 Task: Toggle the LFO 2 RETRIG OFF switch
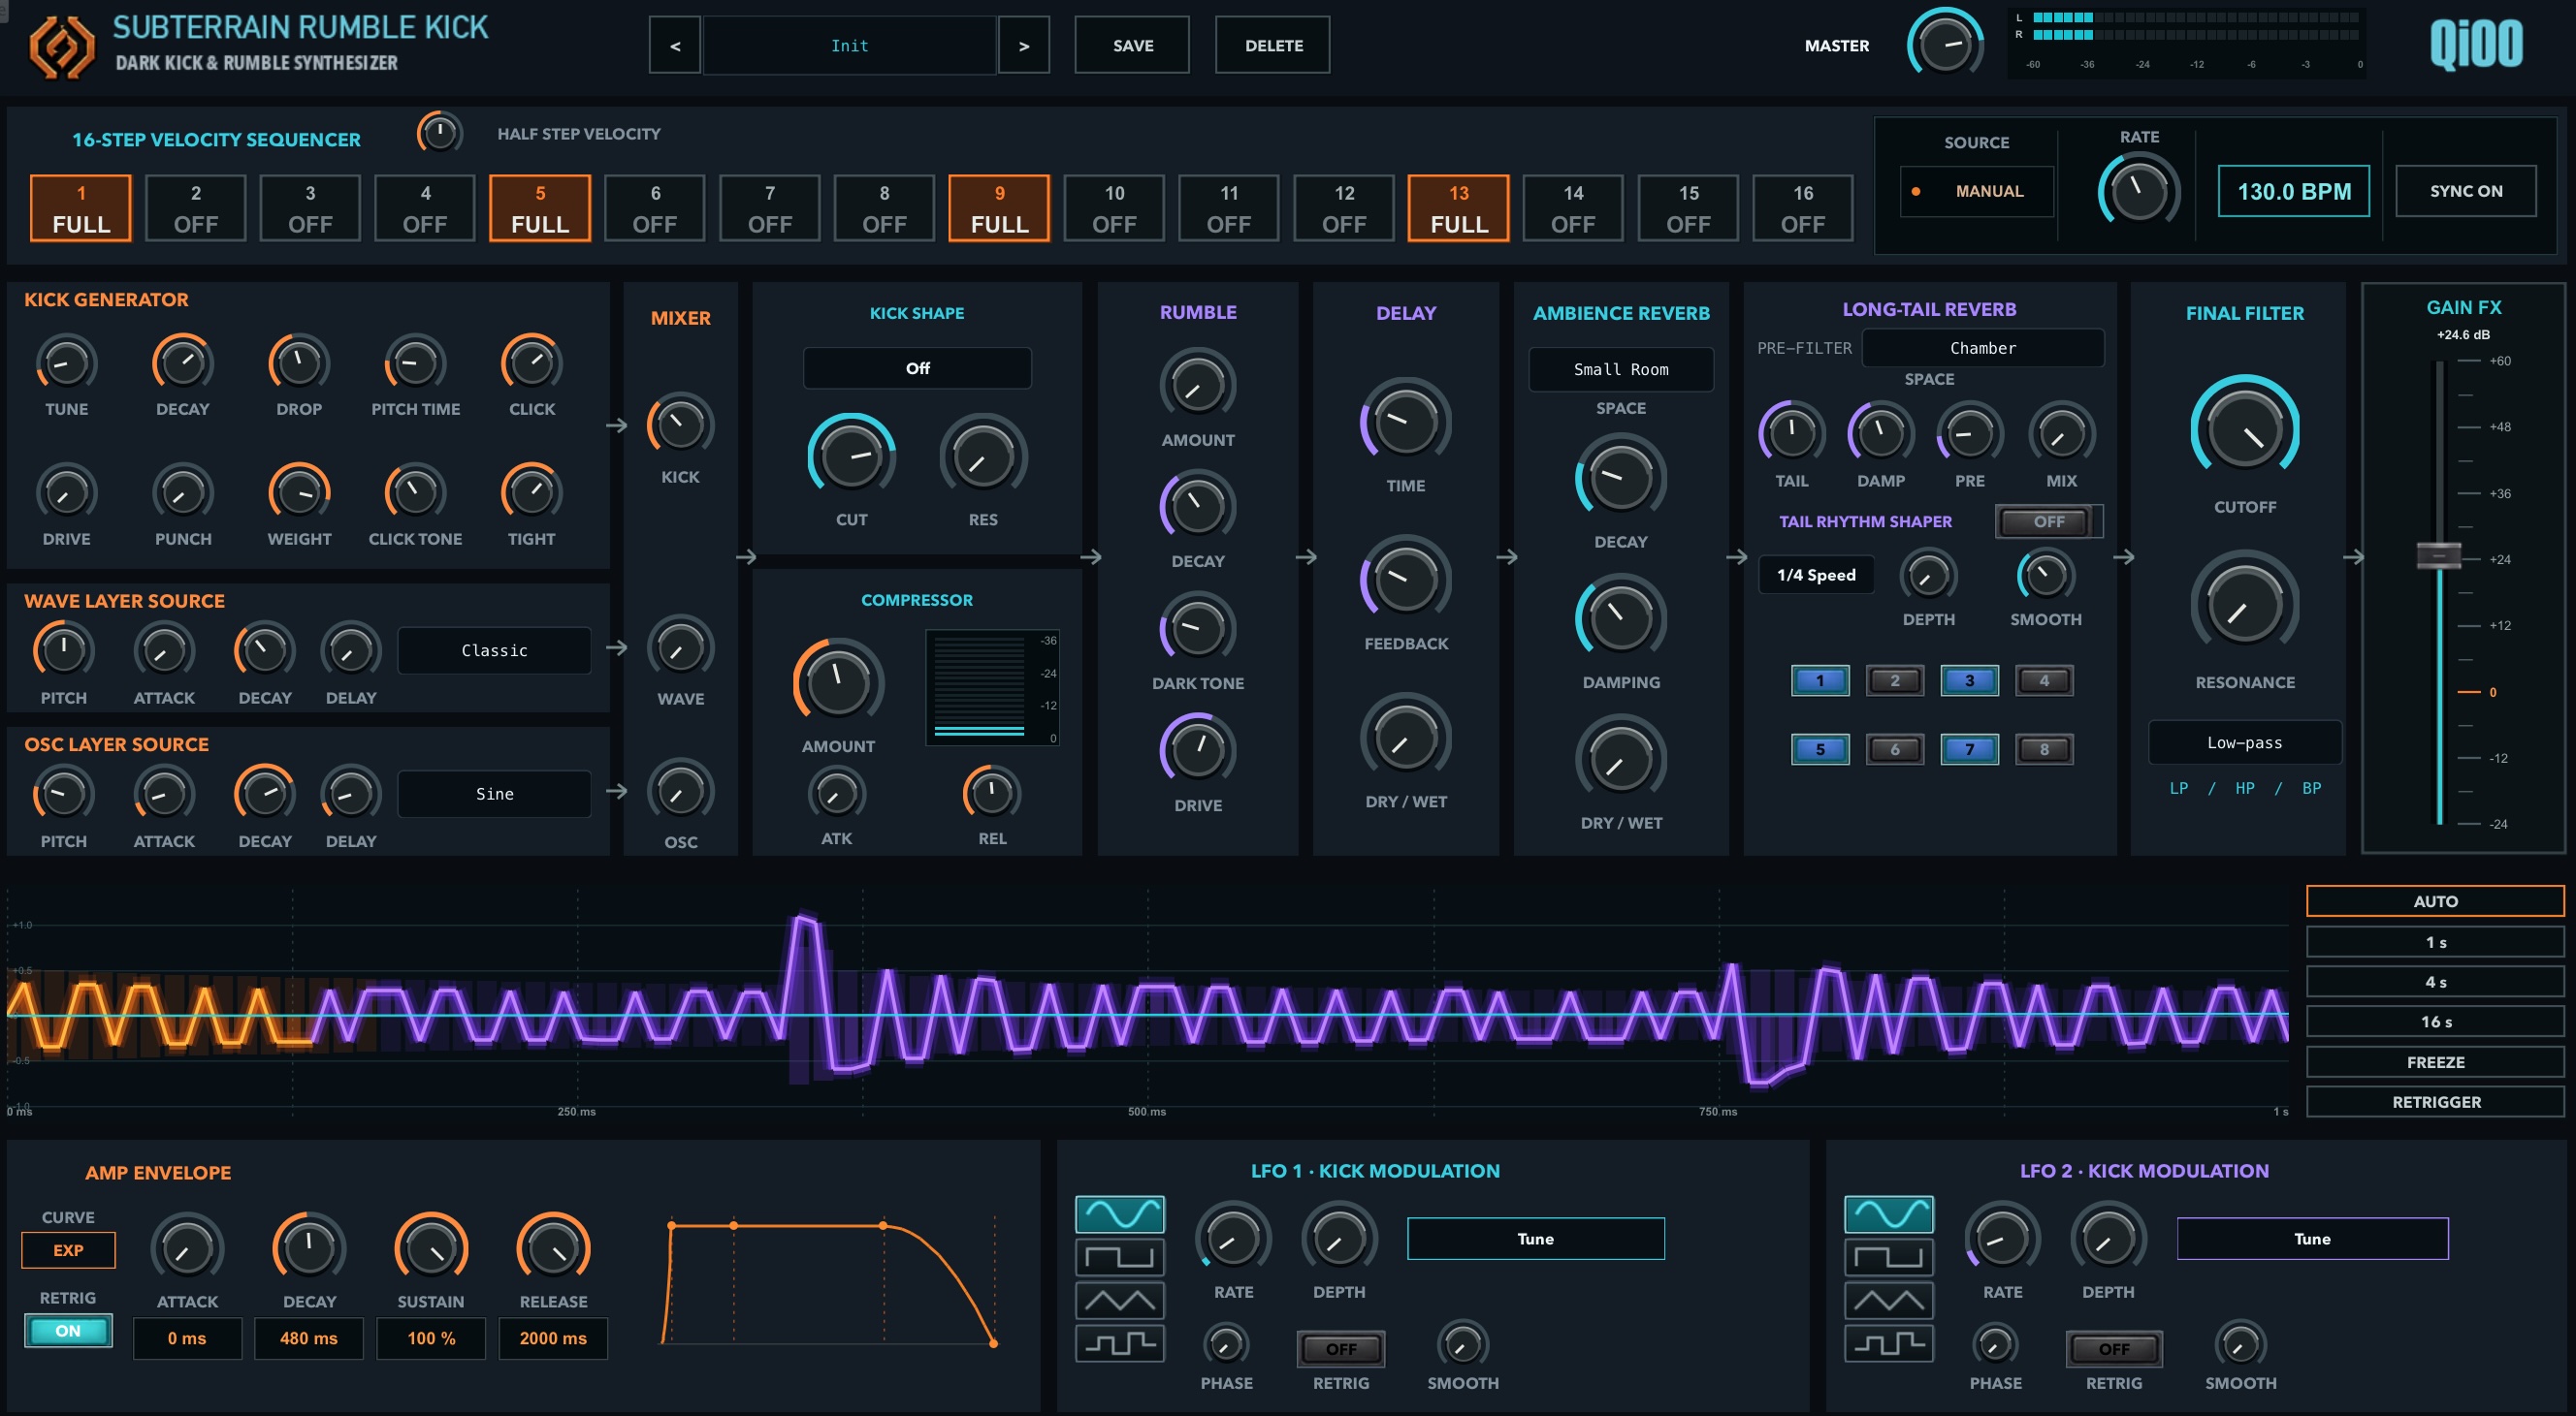2113,1349
